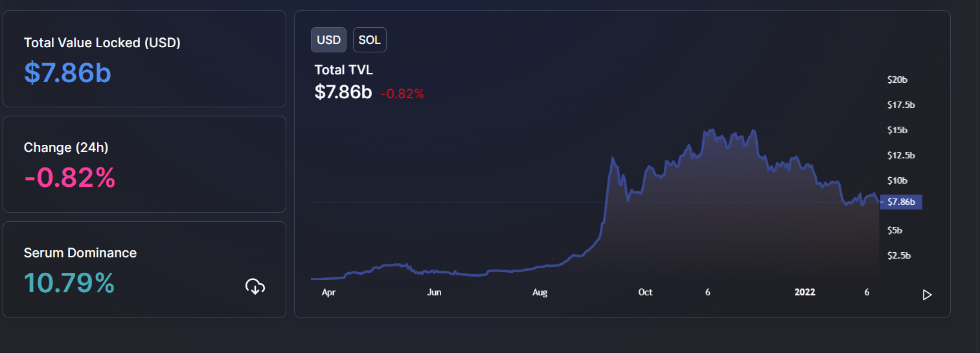The height and width of the screenshot is (353, 980).
Task: Click the $2.5b label on price axis
Action: [x=898, y=255]
